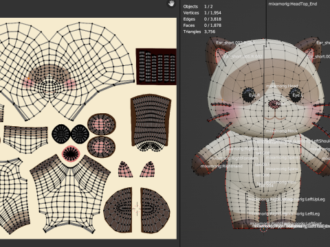Click the 'Vertices 1 / 1,954' statistic

pos(202,13)
